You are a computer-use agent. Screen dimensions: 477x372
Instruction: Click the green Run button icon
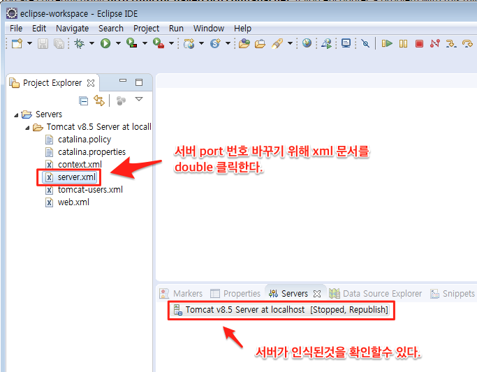click(x=105, y=43)
